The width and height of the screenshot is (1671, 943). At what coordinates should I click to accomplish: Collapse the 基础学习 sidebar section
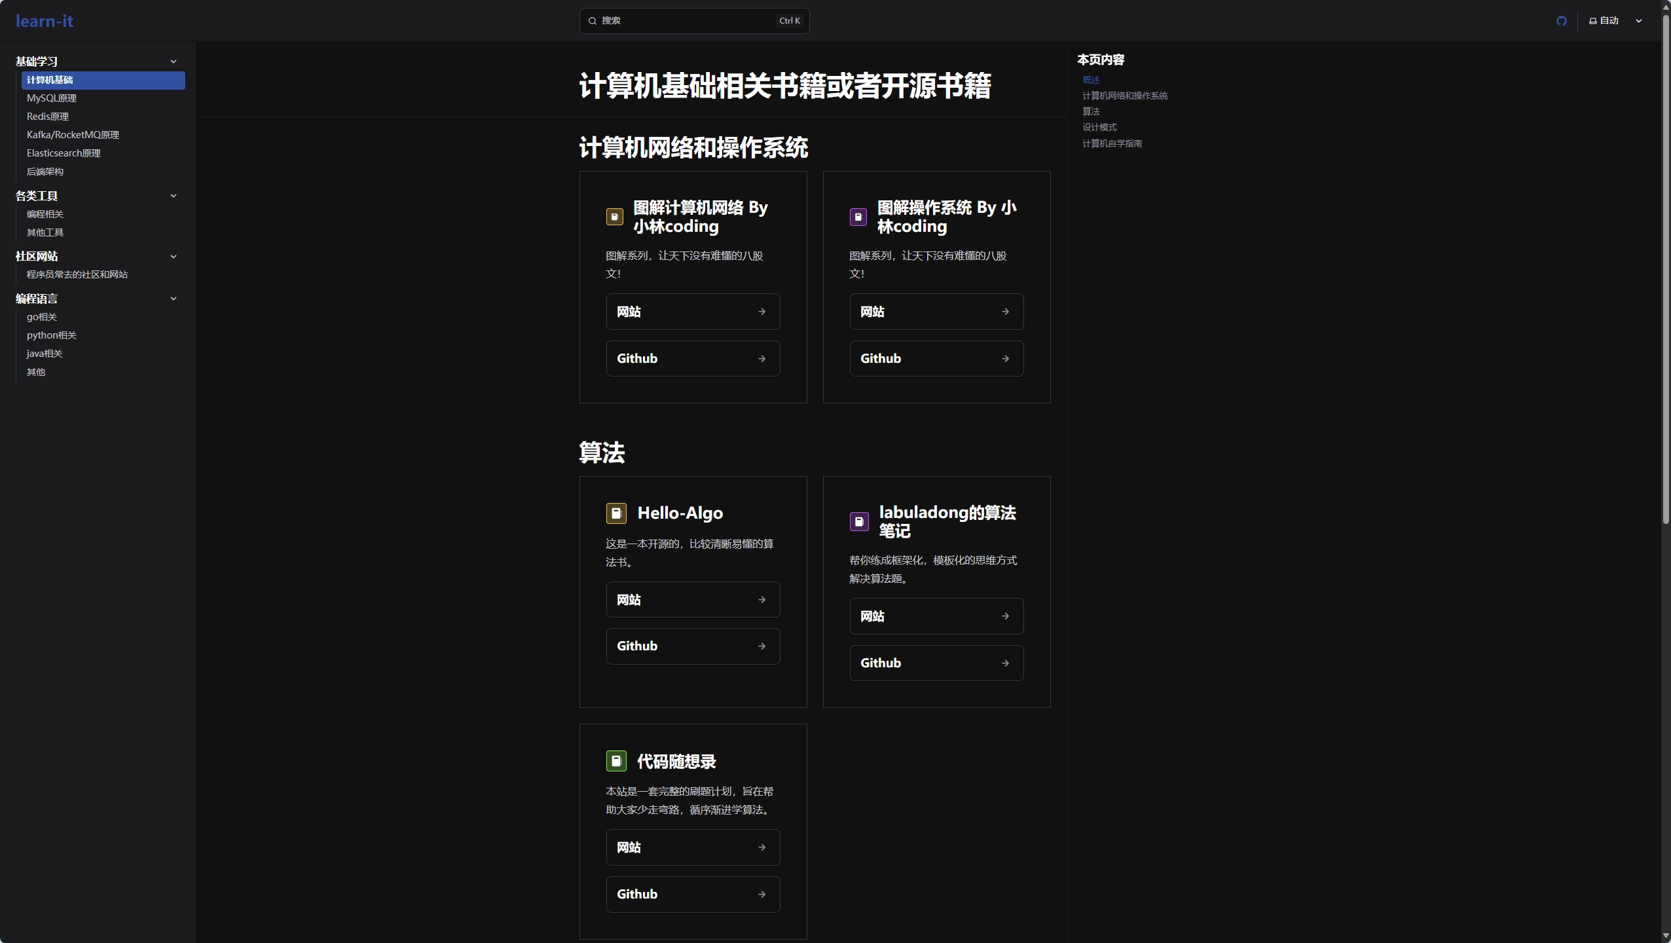(x=174, y=62)
